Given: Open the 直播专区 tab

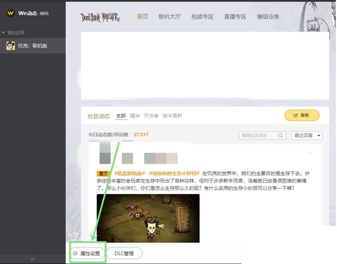Looking at the screenshot, I should tap(235, 17).
